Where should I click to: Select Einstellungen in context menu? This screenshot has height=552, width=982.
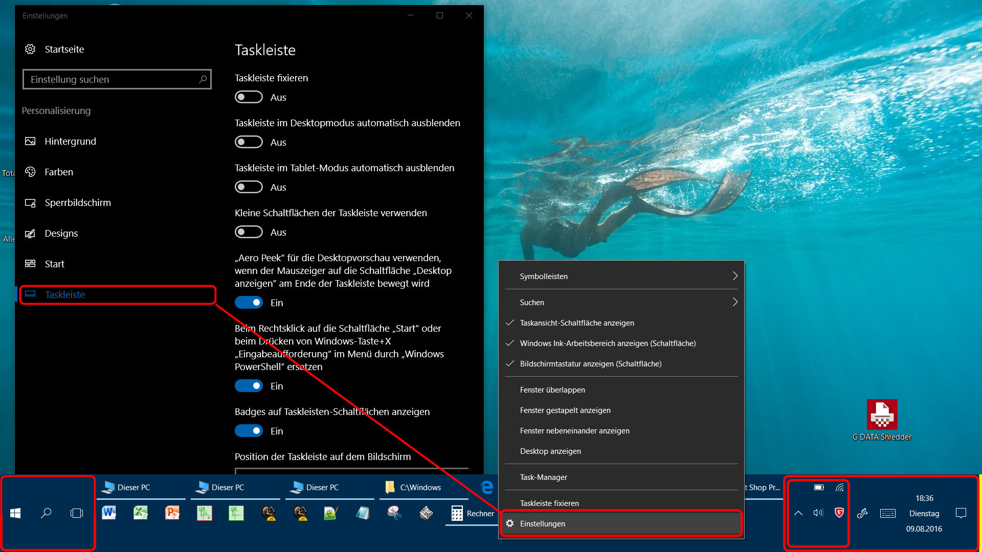pos(543,524)
